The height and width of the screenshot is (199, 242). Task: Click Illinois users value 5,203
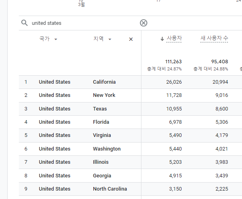175,162
